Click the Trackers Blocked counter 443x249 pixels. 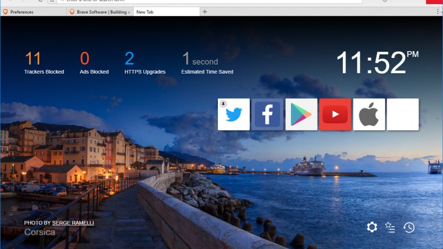(x=44, y=63)
